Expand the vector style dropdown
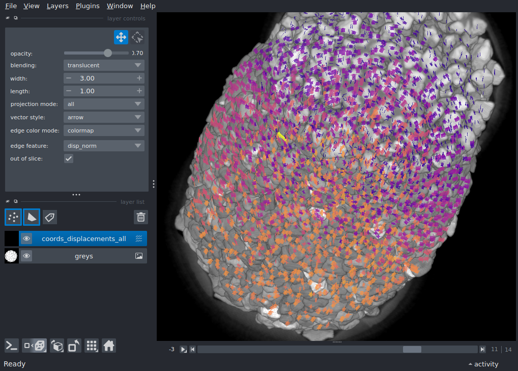Screen dimensions: 518x371 click(104, 117)
